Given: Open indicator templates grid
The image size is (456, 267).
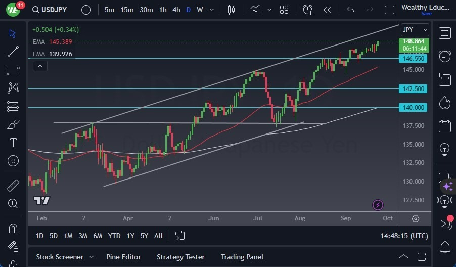Looking at the screenshot, I should (284, 10).
